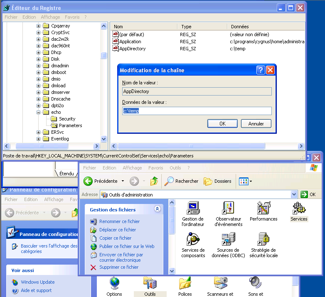The height and width of the screenshot is (297, 325).
Task: Open the Favoris menu in Éditeur du Registre
Action: (x=72, y=17)
